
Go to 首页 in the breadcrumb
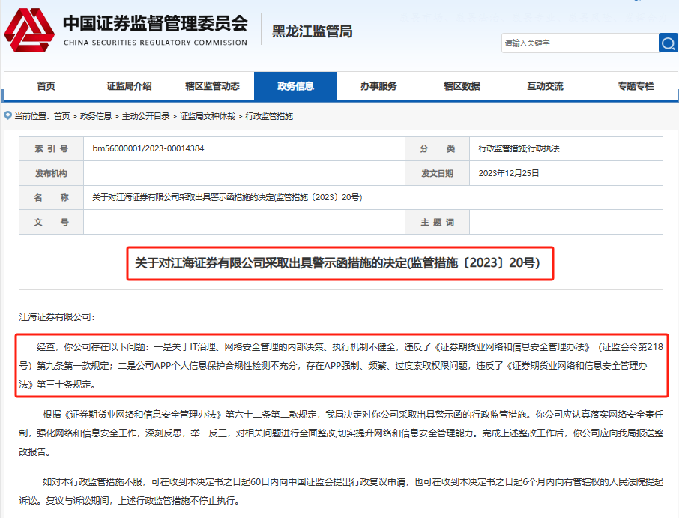(62, 116)
